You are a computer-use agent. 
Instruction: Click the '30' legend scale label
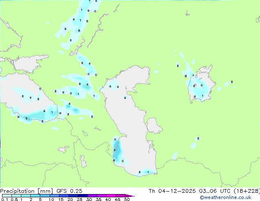(x=89, y=199)
